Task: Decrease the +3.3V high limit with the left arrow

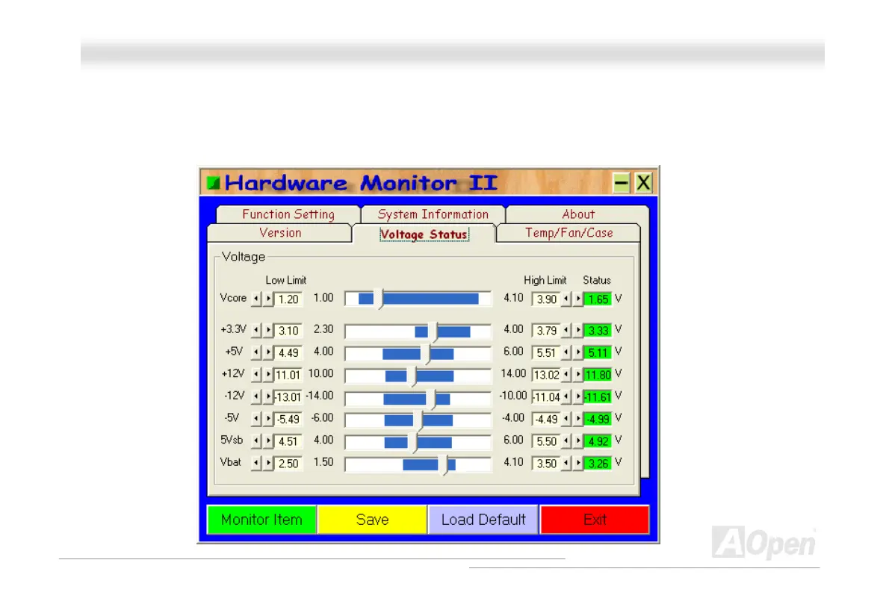Action: click(566, 330)
